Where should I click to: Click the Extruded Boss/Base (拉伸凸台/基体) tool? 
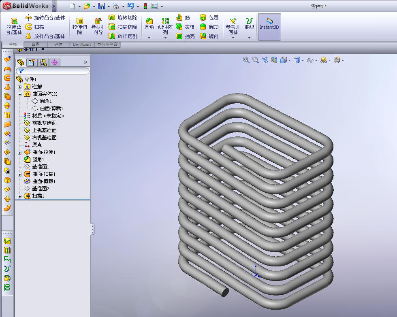click(x=14, y=26)
